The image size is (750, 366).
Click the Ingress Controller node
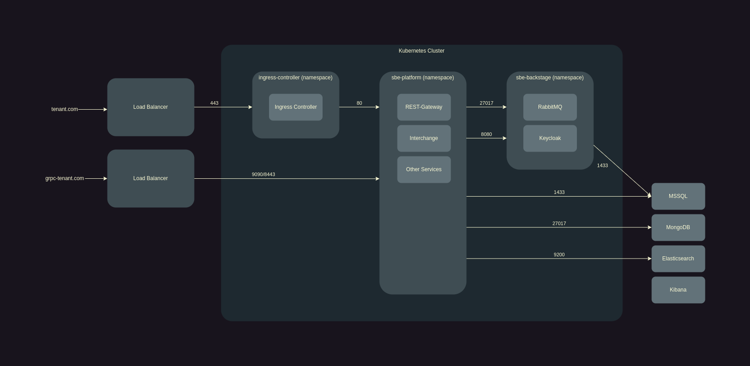tap(295, 107)
